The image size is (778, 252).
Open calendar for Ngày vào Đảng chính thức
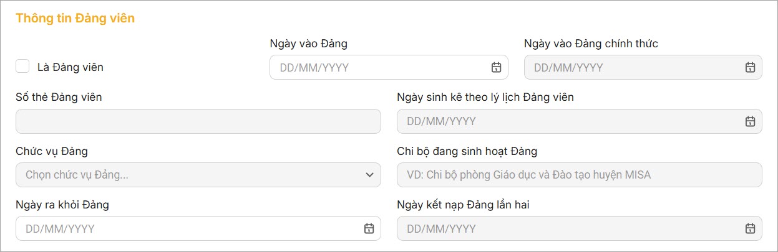tap(750, 67)
